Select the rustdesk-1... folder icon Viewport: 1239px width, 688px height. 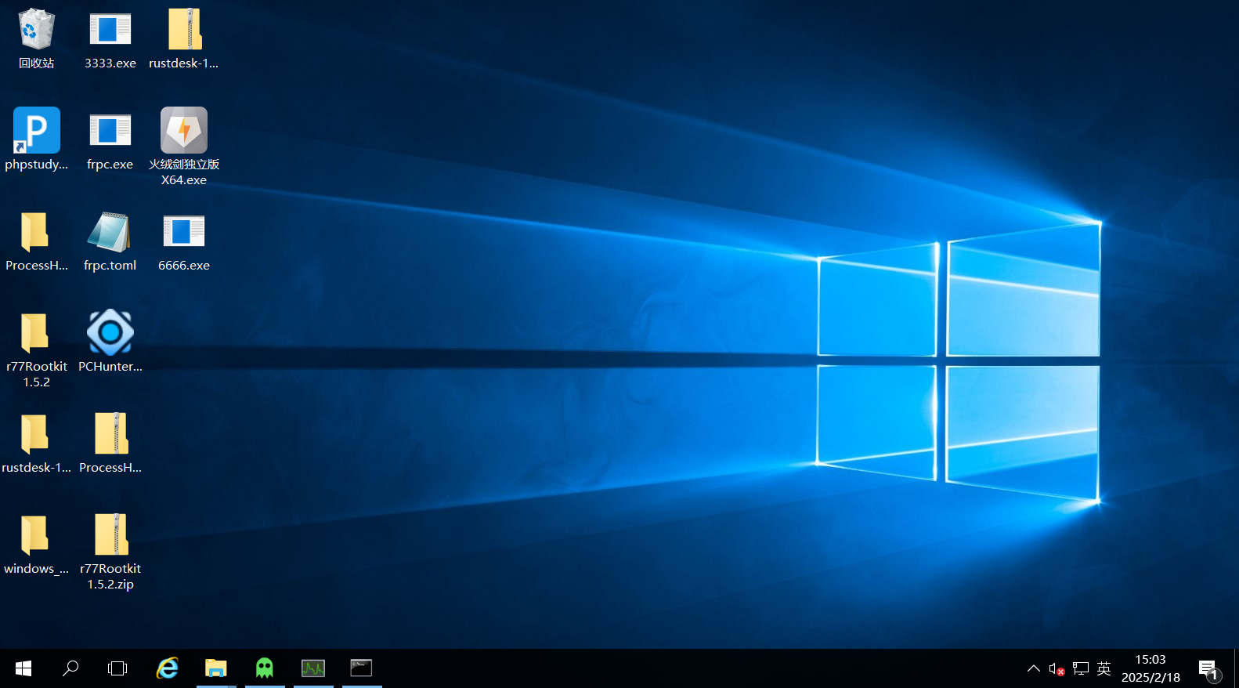click(x=36, y=444)
